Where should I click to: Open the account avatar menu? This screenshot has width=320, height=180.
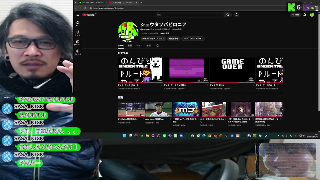tap(312, 15)
